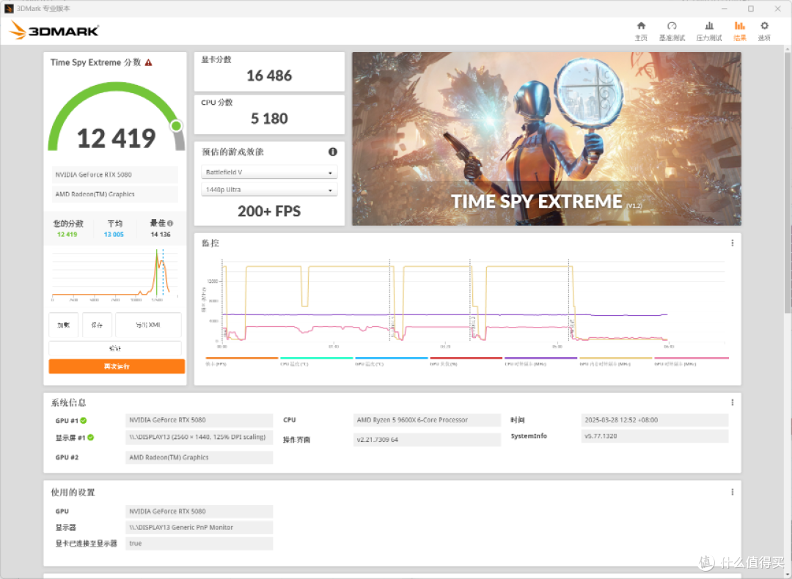Click the graphics score value 16 486
Screen dimensions: 792x579
point(269,75)
